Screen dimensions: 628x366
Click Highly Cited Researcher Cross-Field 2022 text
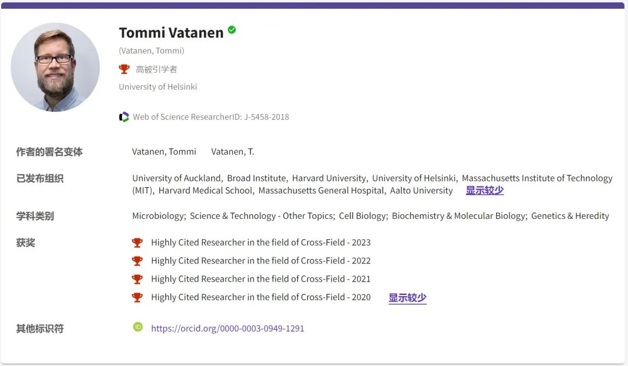point(261,261)
